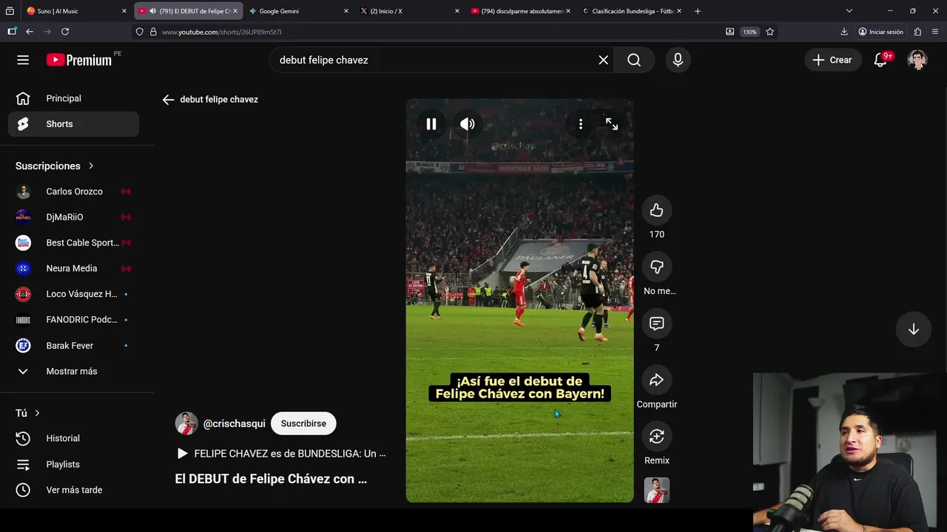947x532 pixels.
Task: Like the Short with thumbs up
Action: [656, 211]
